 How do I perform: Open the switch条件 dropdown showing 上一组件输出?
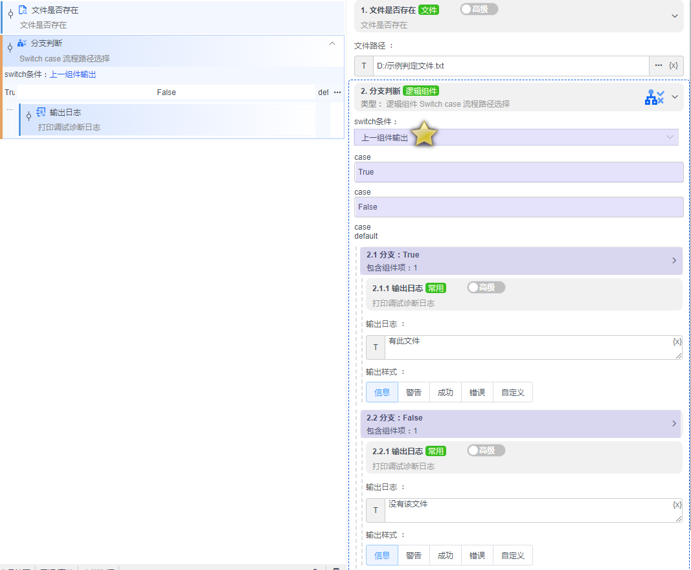515,137
